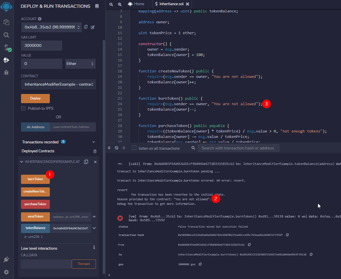Remove the deployed InheritanceModifierExample instance
Image resolution: width=341 pixels, height=279 pixels.
(x=95, y=162)
